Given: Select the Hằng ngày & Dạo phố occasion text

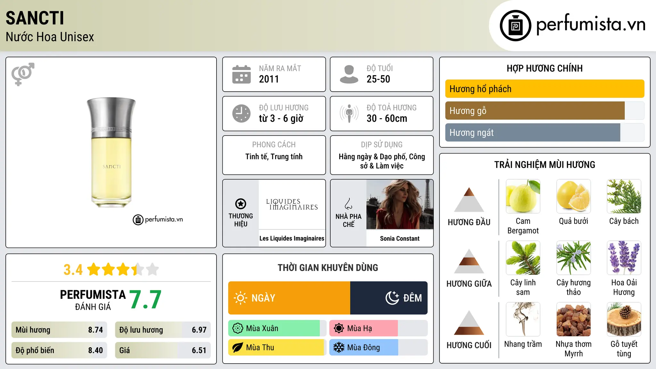Looking at the screenshot, I should pyautogui.click(x=382, y=161).
